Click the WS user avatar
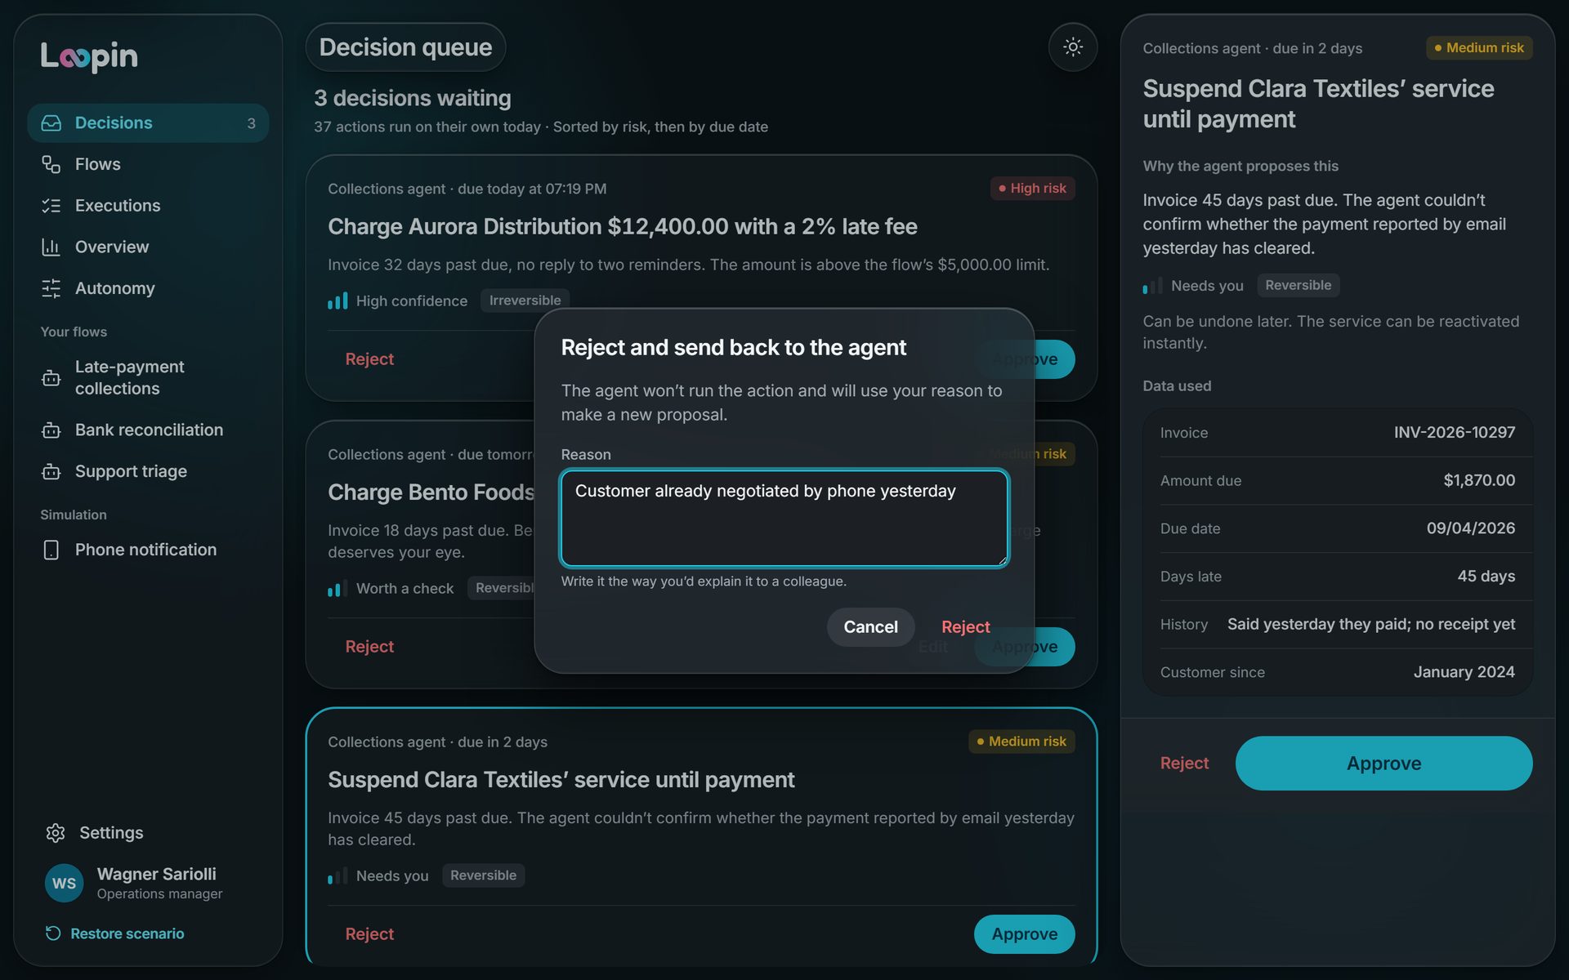This screenshot has width=1569, height=980. pos(64,883)
